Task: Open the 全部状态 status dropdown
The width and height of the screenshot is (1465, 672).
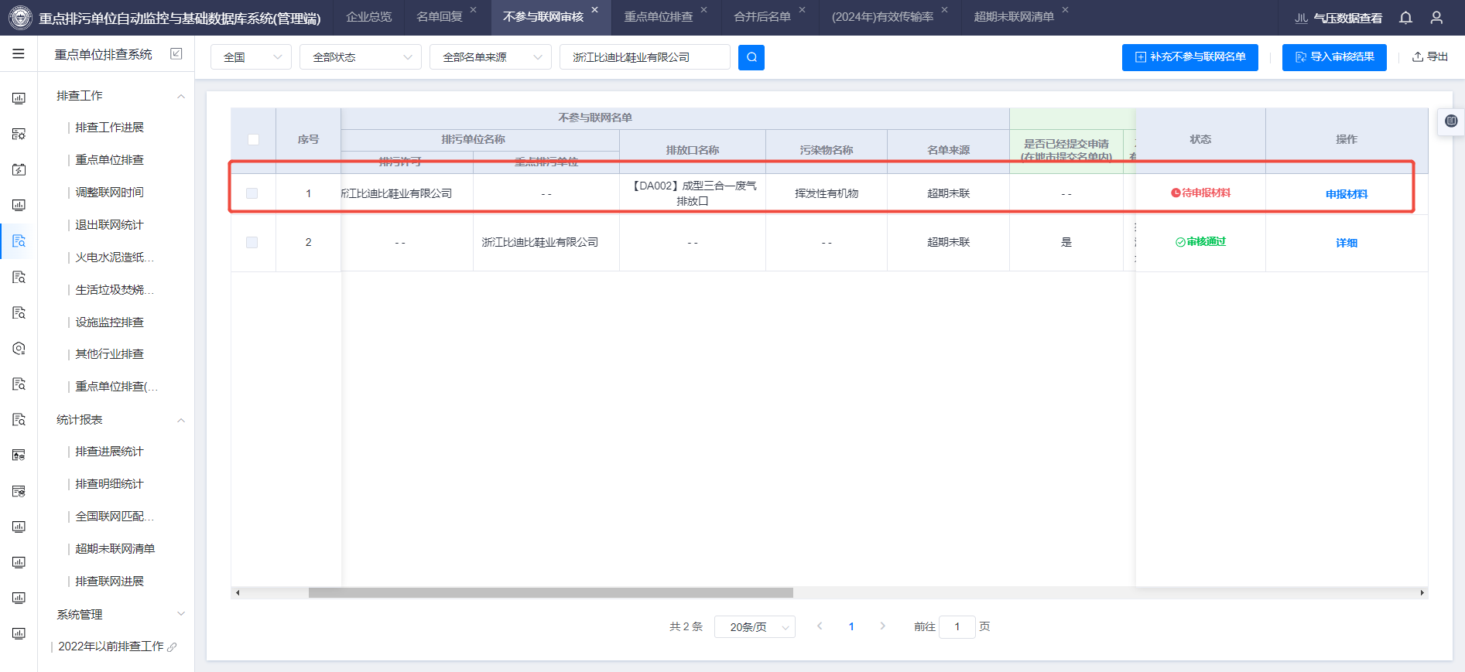Action: pos(361,57)
